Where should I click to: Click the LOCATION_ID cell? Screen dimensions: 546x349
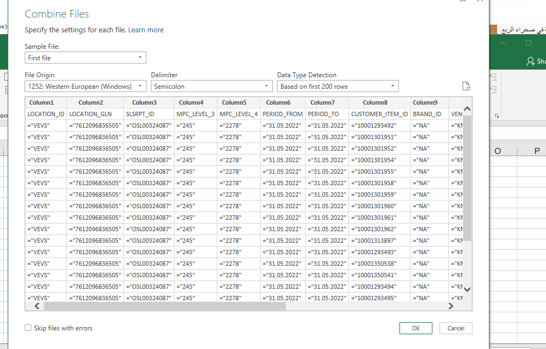[46, 114]
